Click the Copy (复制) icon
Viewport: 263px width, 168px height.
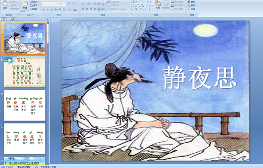[11, 5]
